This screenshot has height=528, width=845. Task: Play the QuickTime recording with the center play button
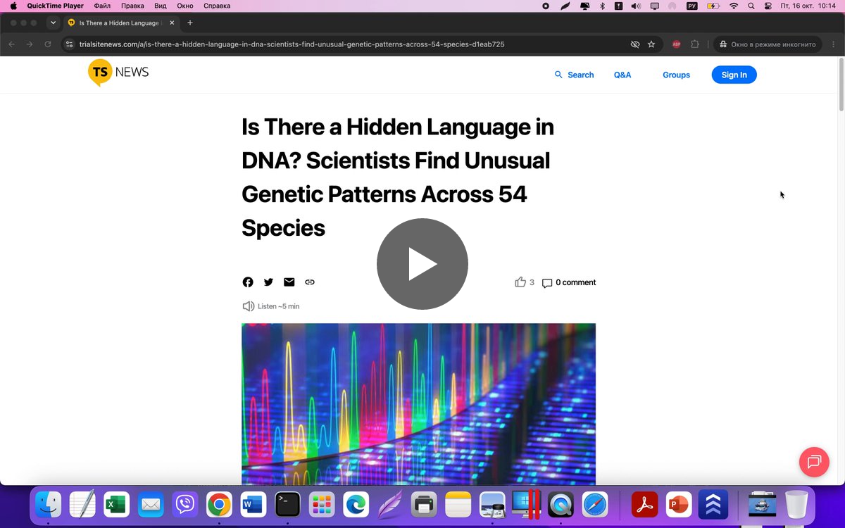(423, 264)
